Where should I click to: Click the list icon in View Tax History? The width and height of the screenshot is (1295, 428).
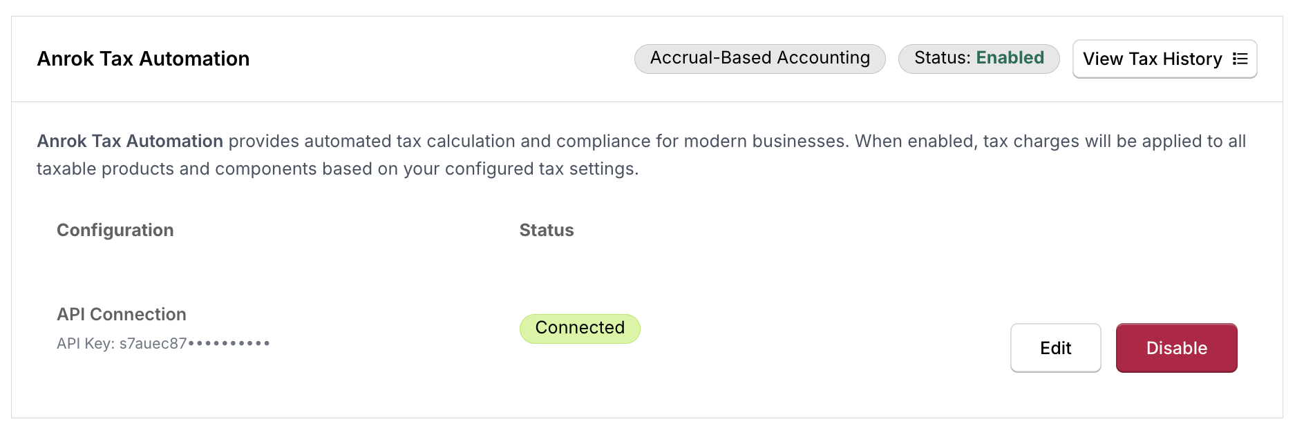(1240, 59)
